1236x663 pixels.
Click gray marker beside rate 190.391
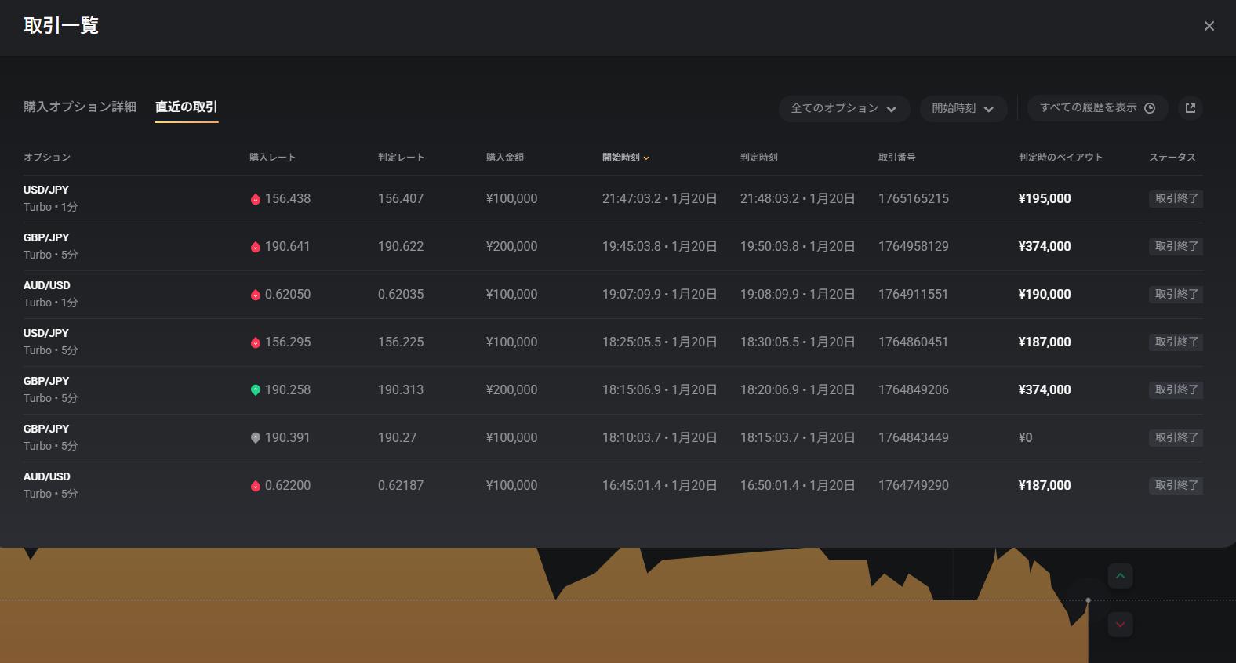tap(255, 438)
